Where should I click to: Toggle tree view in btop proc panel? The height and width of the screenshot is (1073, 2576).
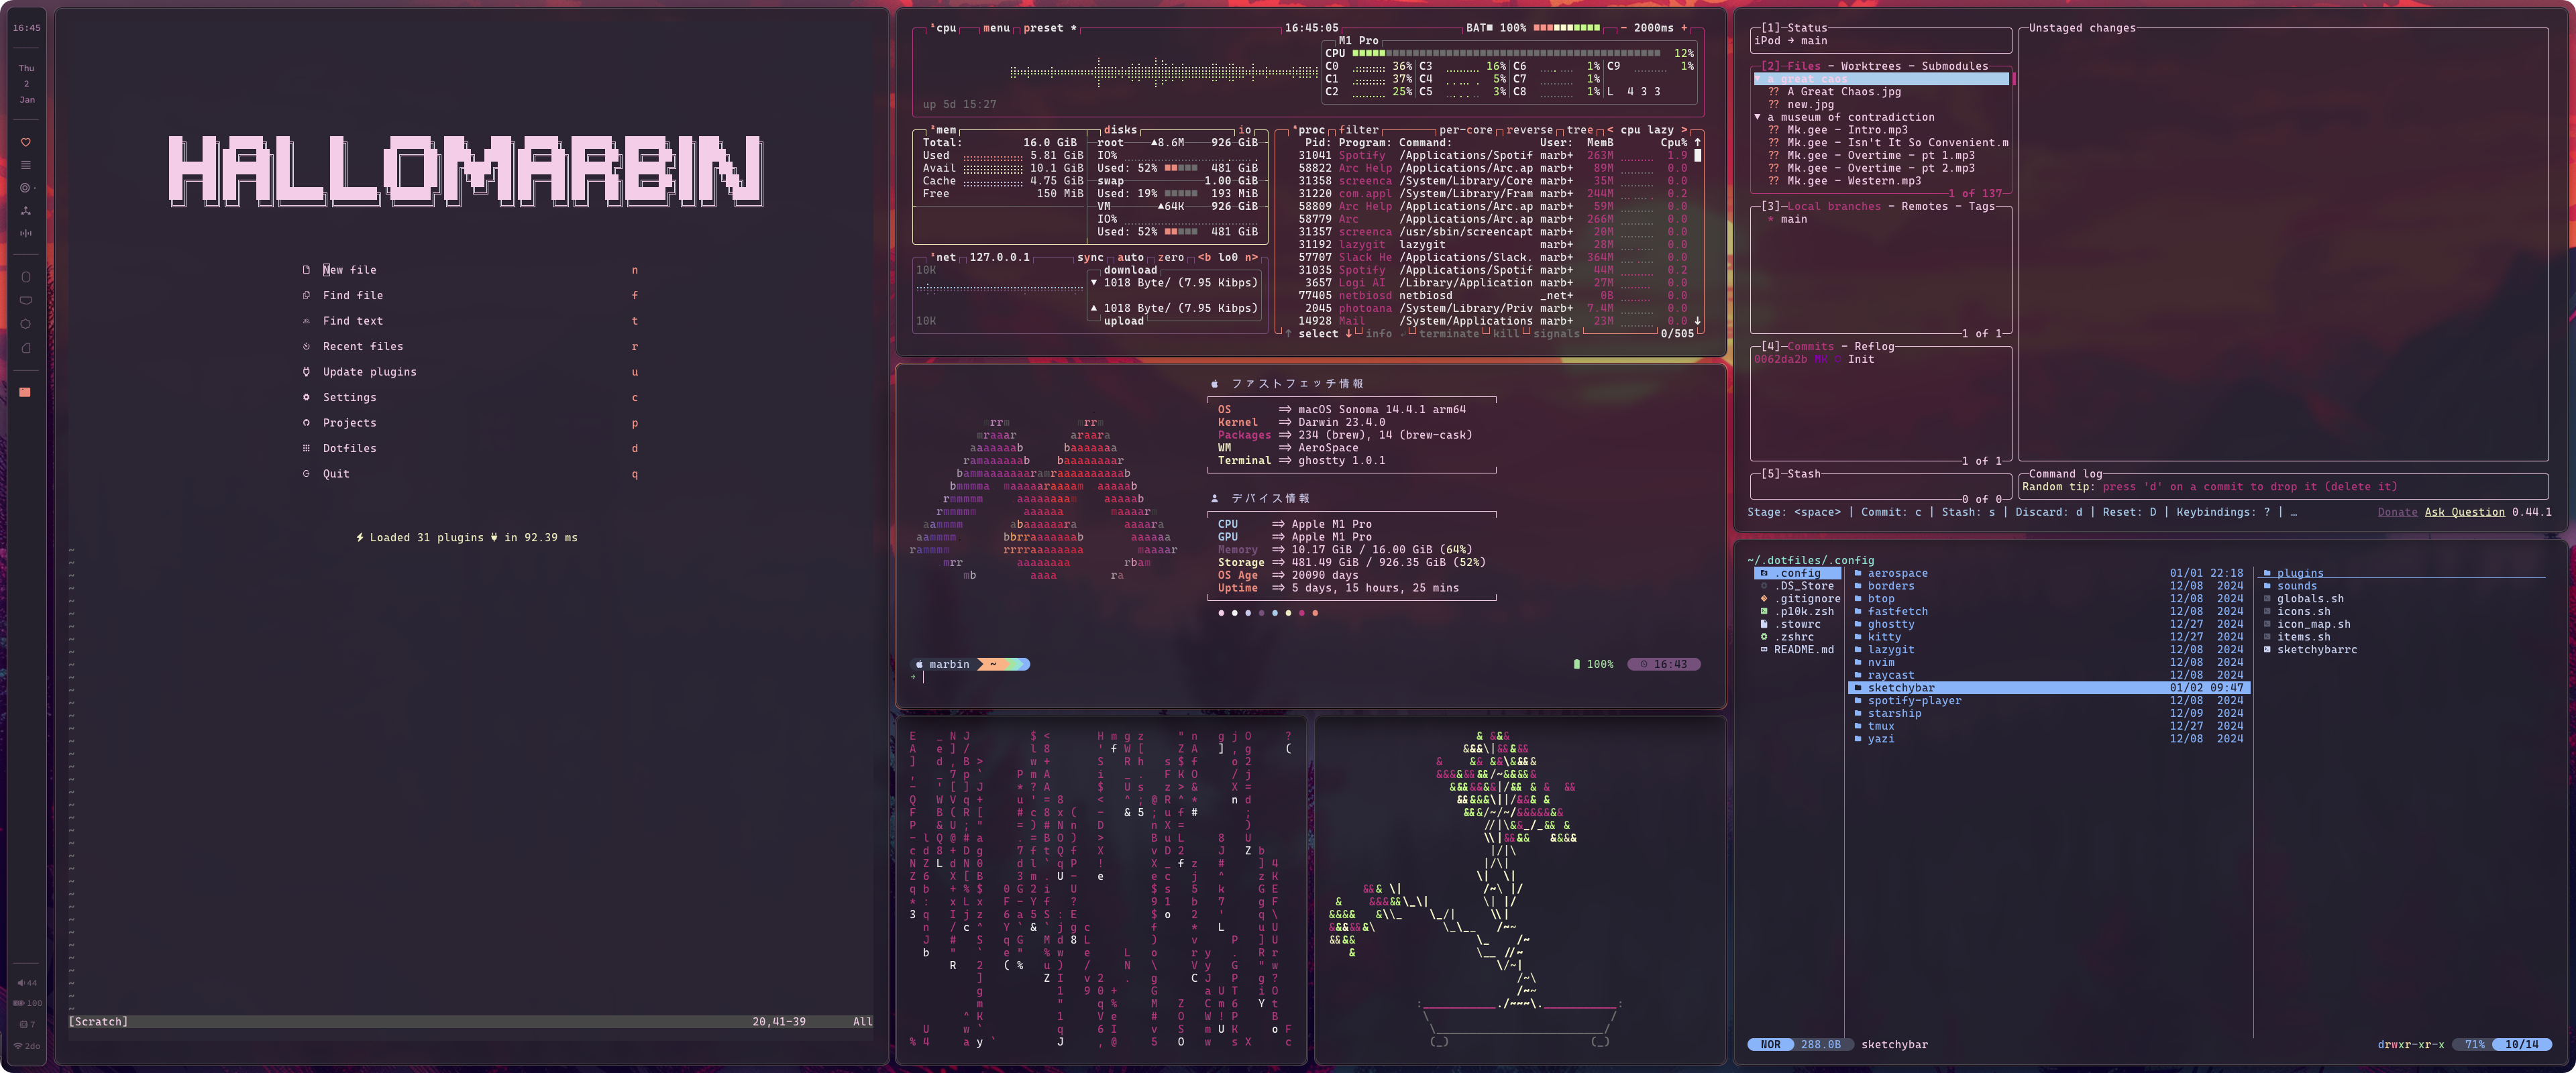[x=1579, y=130]
